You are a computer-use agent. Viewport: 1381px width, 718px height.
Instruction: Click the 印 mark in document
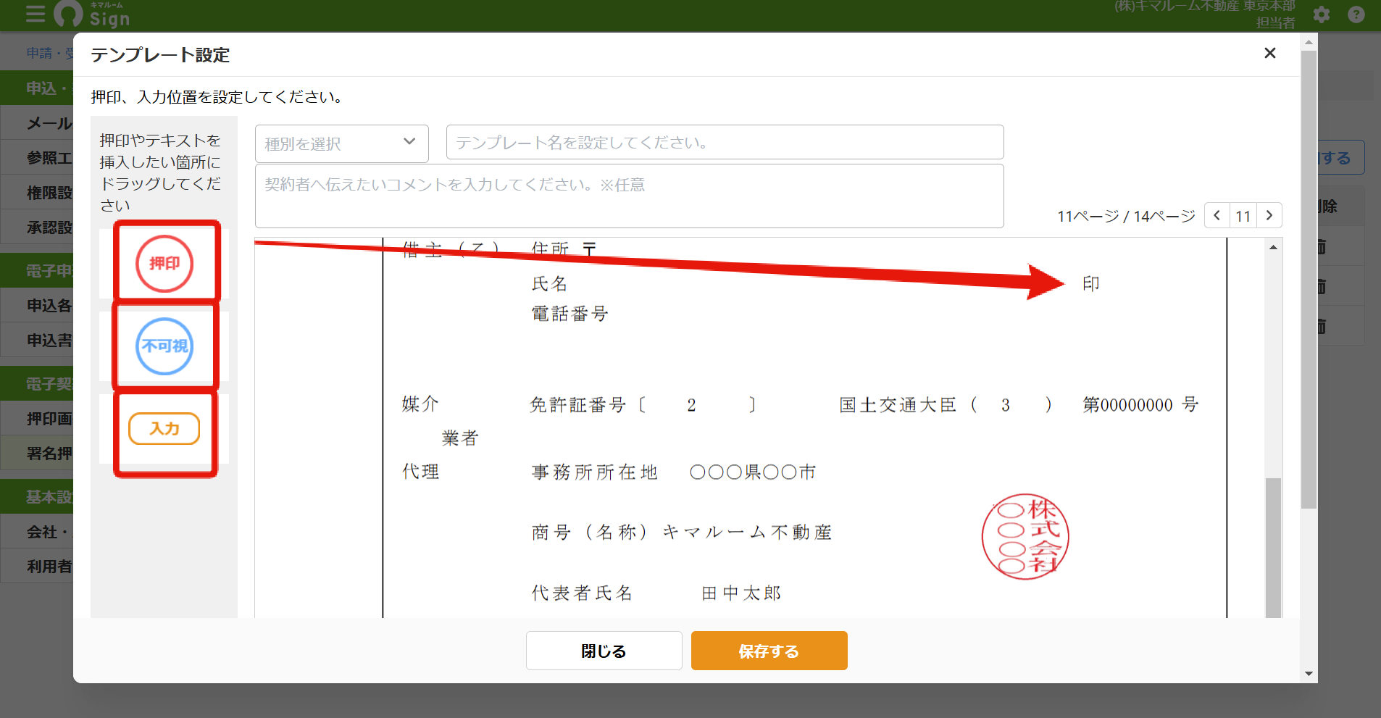coord(1091,283)
